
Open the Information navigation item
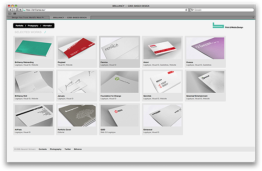47,26
